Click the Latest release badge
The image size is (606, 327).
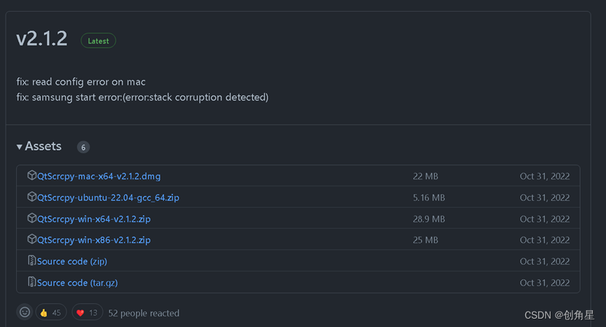(98, 41)
